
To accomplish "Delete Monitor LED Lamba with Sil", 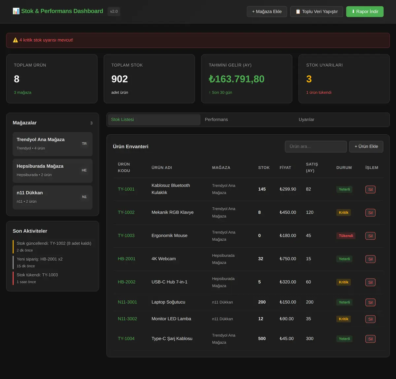I will 370,319.
